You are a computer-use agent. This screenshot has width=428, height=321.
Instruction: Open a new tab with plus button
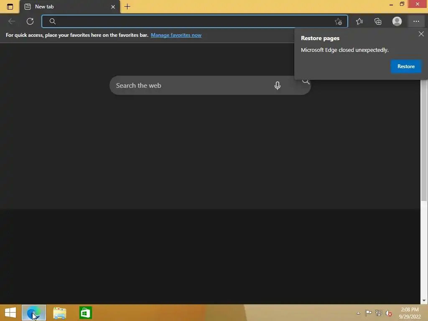coord(127,7)
